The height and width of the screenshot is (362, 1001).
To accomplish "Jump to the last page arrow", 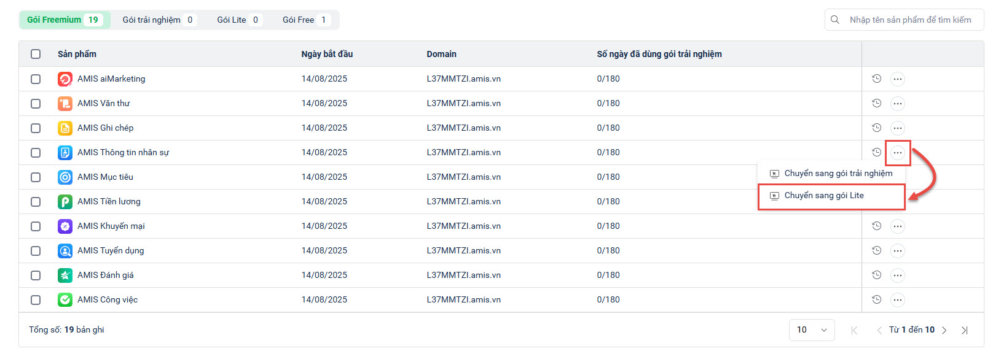I will click(x=965, y=330).
